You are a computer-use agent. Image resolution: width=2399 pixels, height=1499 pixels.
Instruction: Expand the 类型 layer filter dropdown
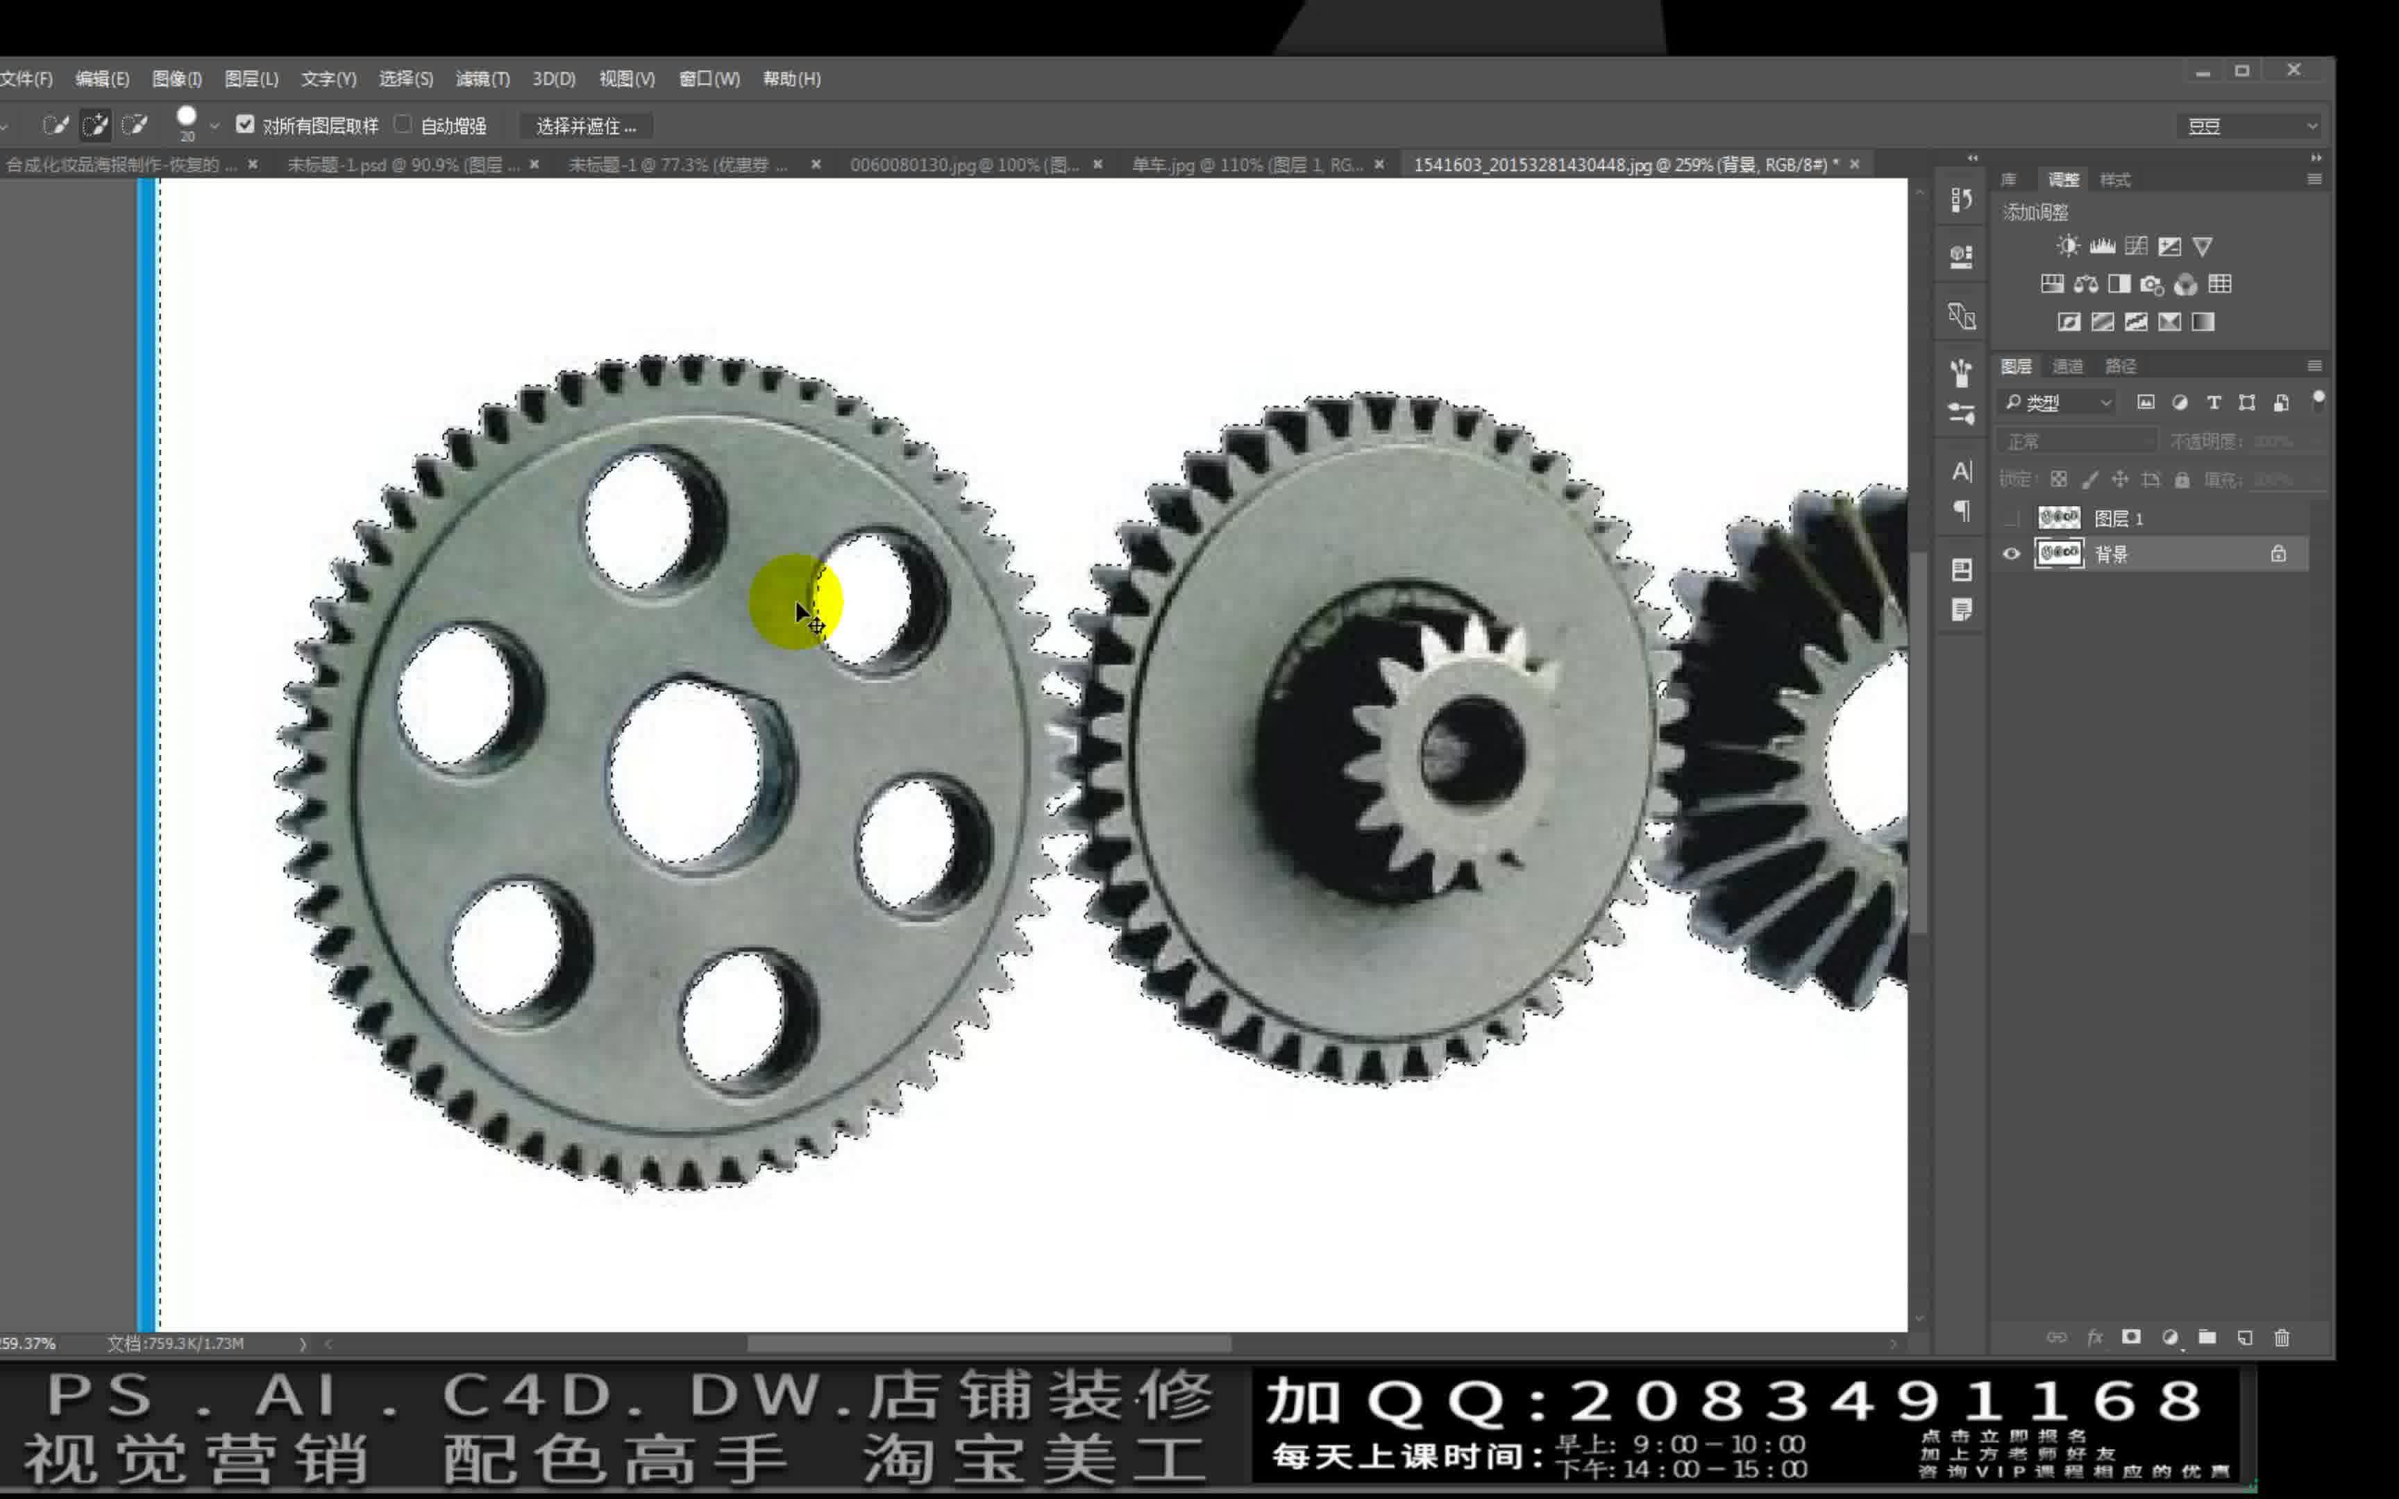2105,403
